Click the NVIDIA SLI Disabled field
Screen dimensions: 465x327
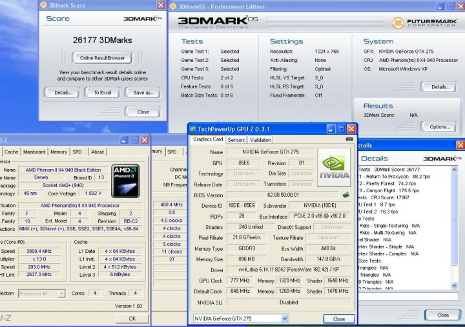289,302
